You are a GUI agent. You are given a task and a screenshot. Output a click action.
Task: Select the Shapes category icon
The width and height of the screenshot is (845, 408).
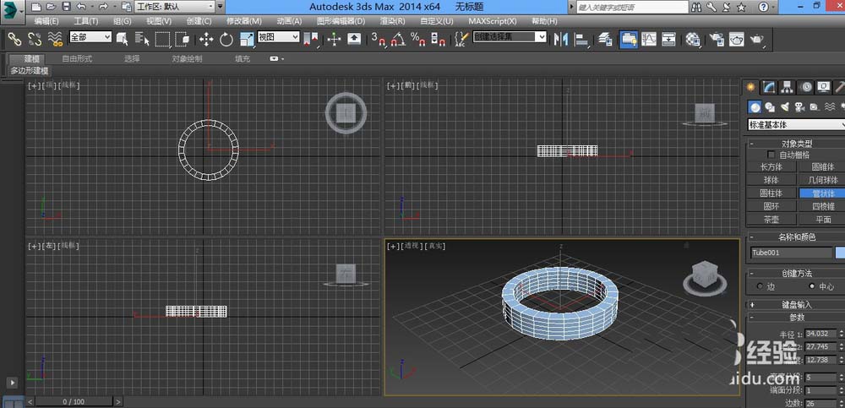pyautogui.click(x=770, y=107)
